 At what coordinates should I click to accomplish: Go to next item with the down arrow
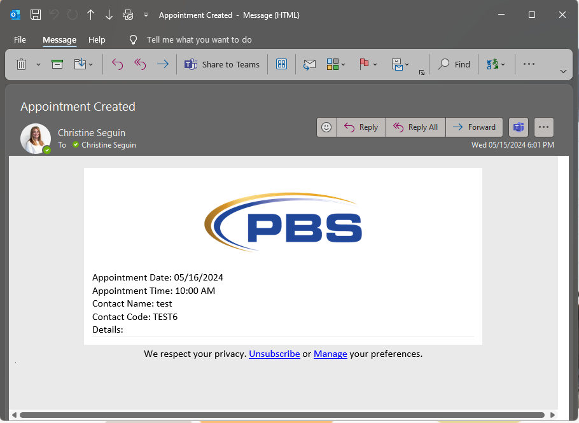pyautogui.click(x=109, y=15)
